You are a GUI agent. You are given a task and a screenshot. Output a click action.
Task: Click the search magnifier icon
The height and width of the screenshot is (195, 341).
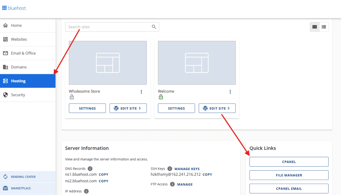[x=154, y=27]
